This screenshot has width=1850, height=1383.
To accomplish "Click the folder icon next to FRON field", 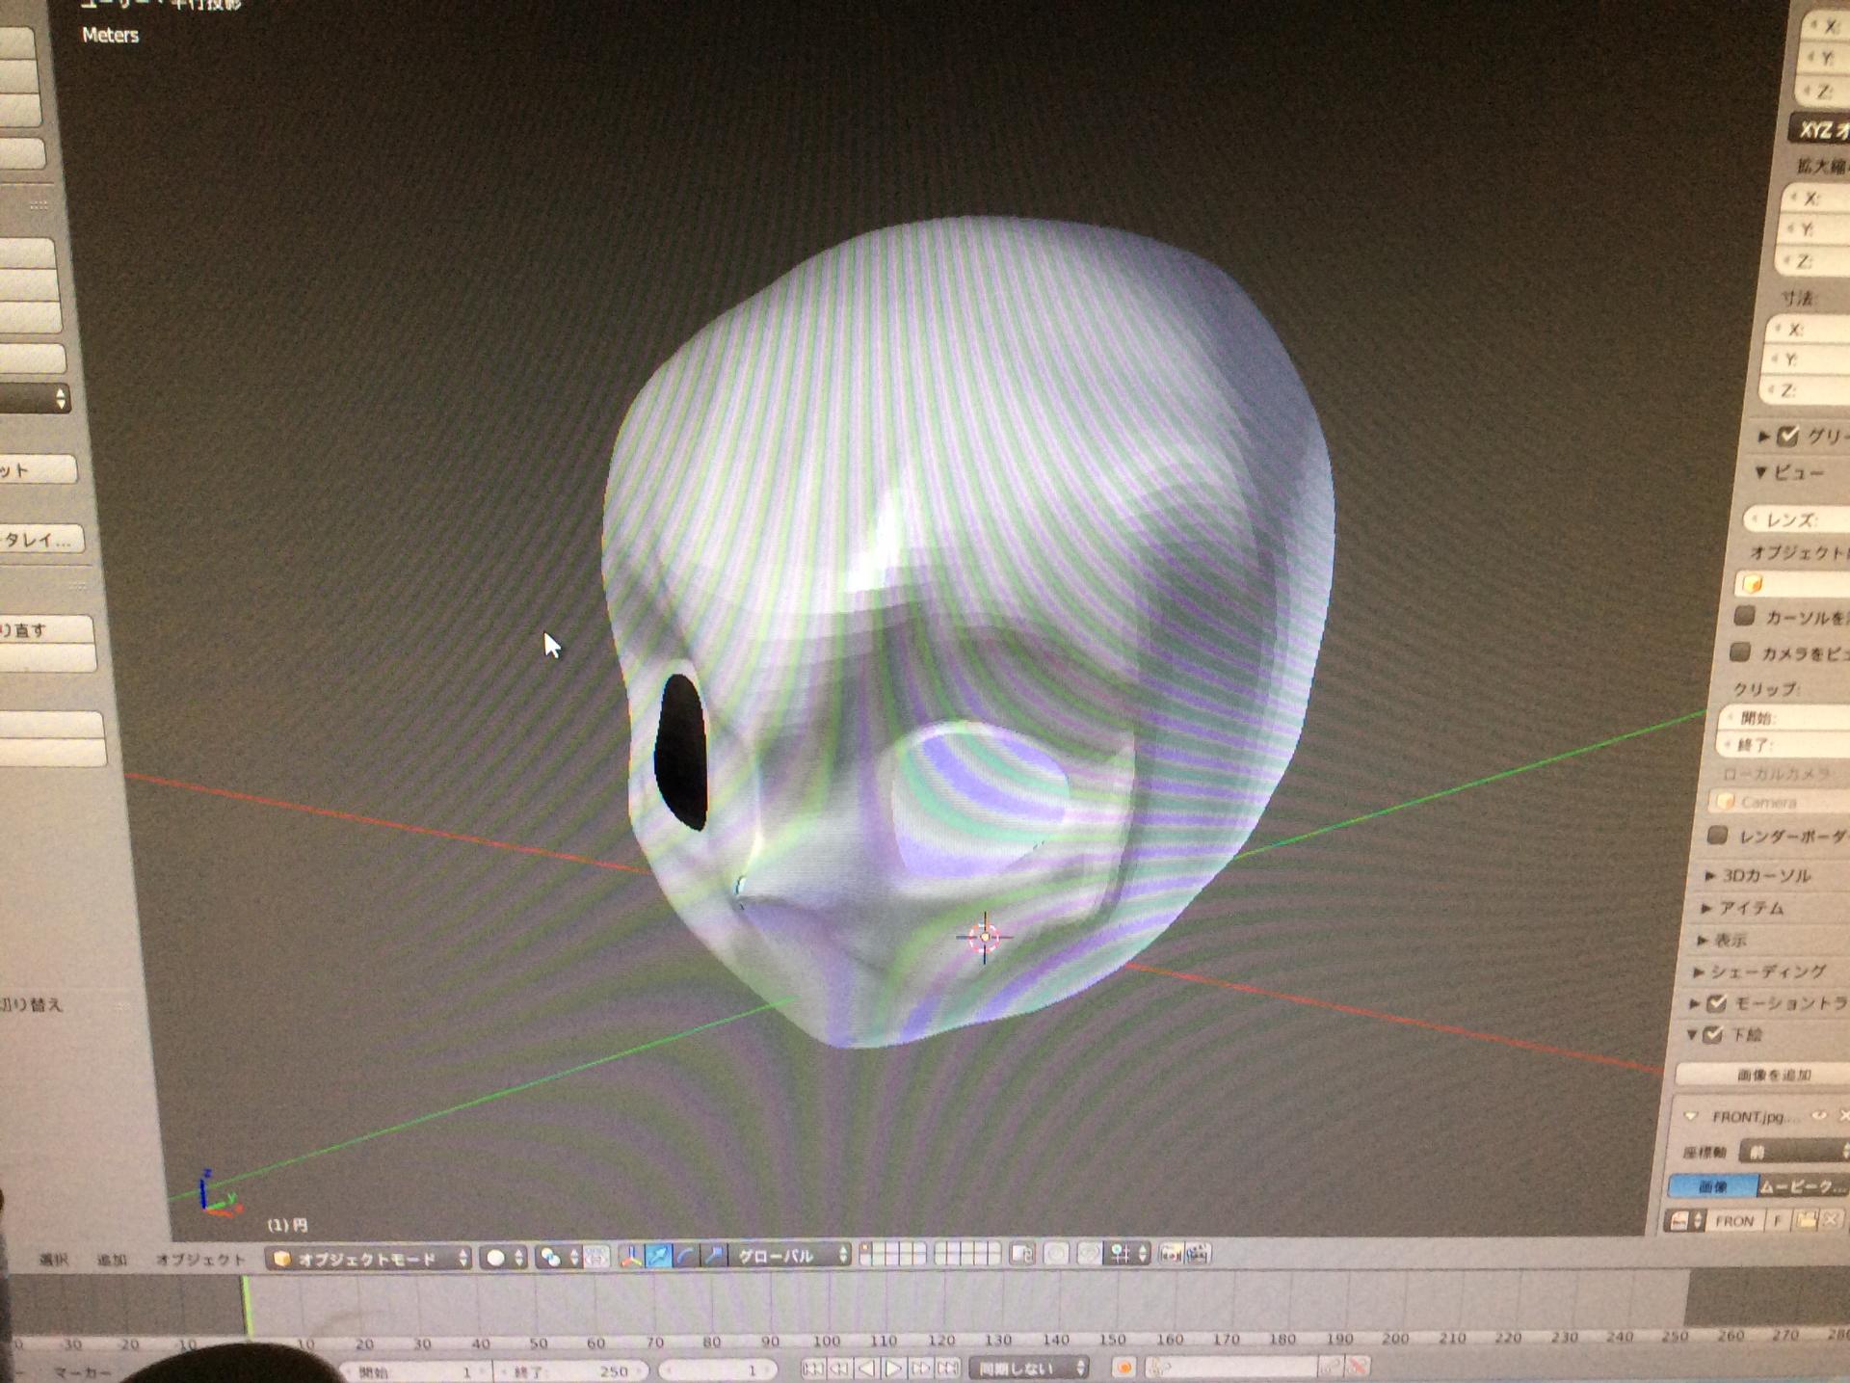I will pos(1805,1220).
